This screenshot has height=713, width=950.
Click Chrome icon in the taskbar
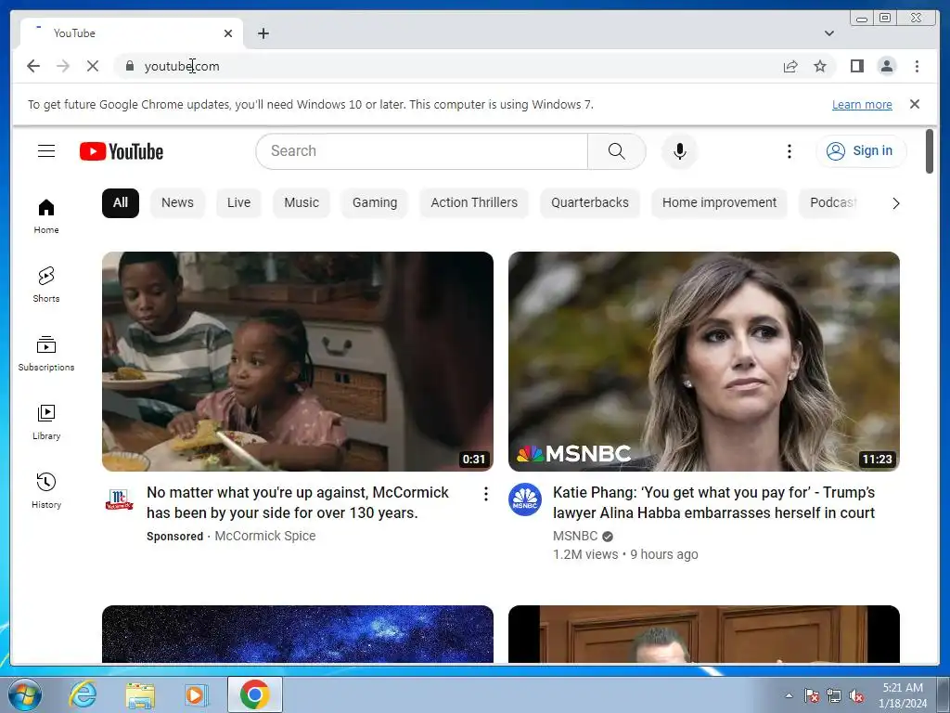tap(254, 694)
